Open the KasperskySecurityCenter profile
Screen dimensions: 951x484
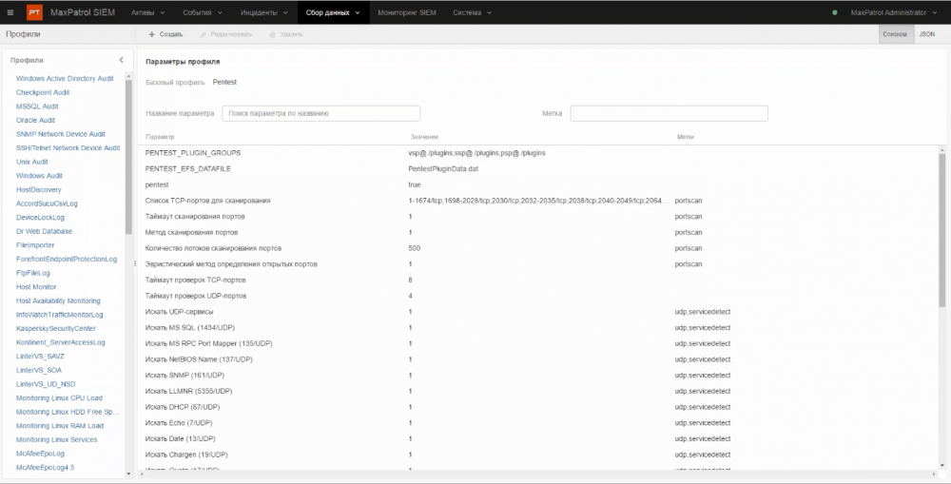[x=56, y=328]
